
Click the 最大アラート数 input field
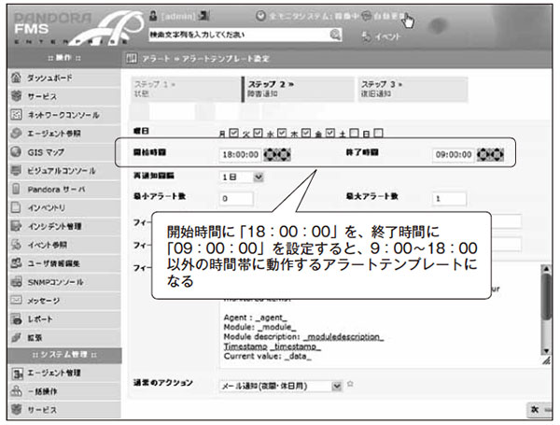[449, 198]
